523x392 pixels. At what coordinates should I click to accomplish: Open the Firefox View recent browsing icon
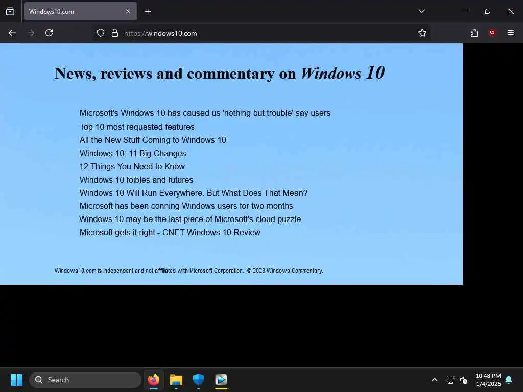click(10, 11)
